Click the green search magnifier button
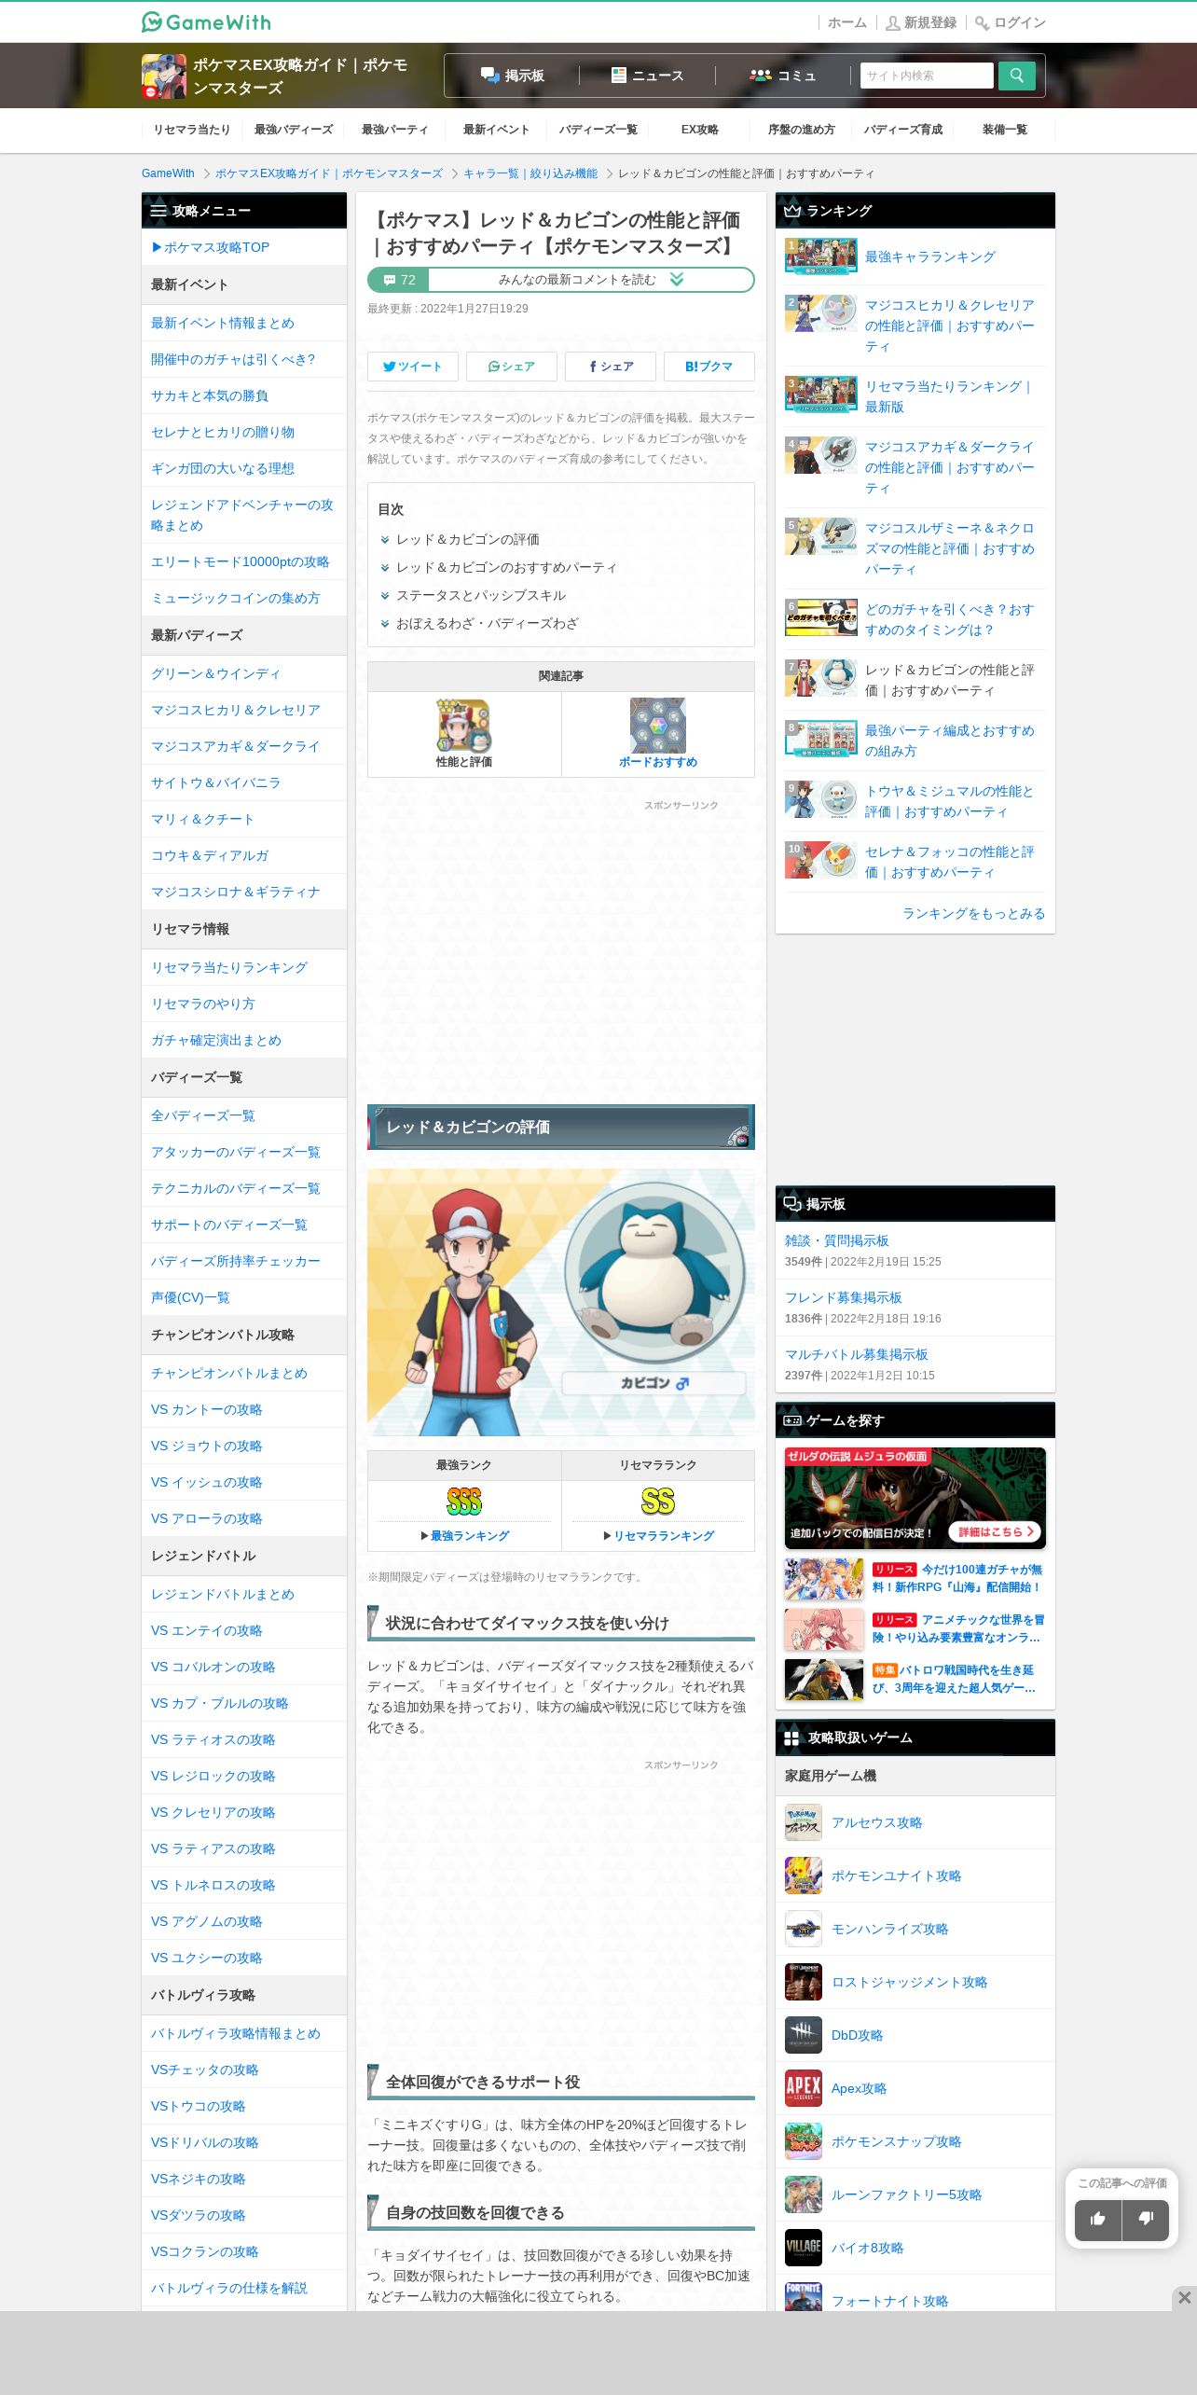This screenshot has width=1197, height=2395. point(1016,76)
